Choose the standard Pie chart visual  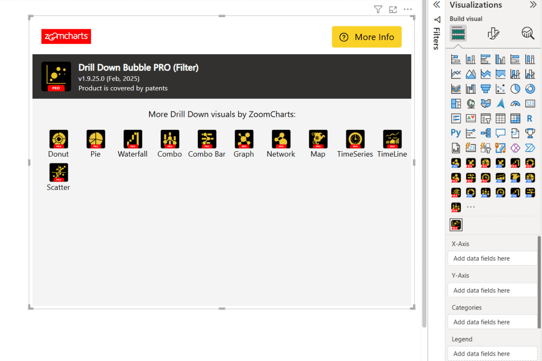[x=515, y=89]
